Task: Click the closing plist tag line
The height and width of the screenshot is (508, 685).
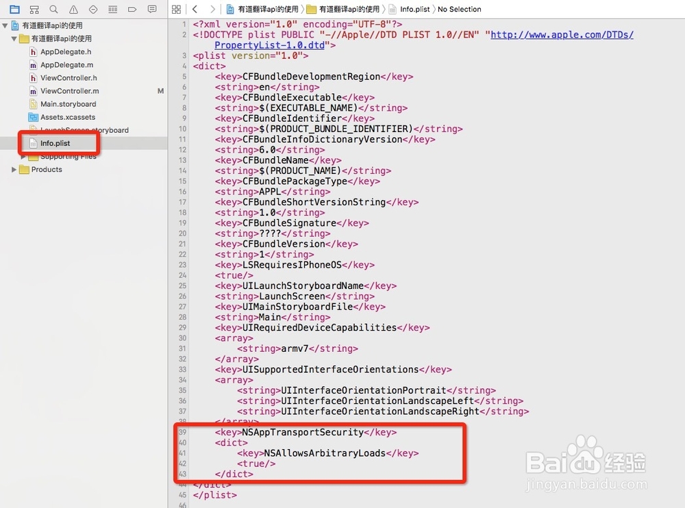Action: (x=215, y=495)
